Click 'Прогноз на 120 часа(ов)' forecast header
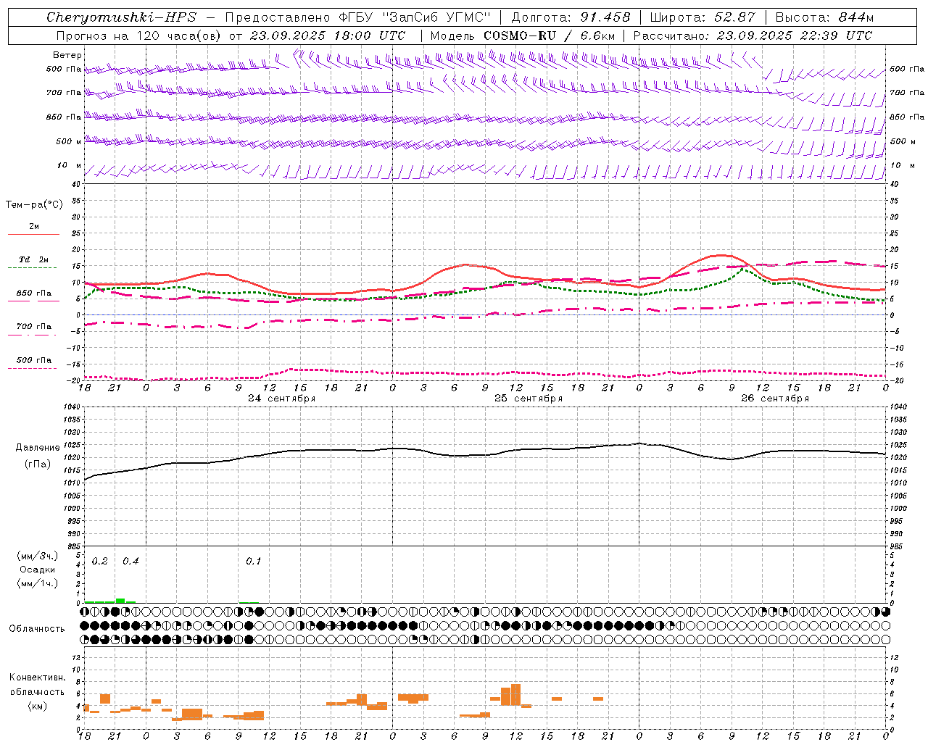Screen dimensions: 928x742 [138, 36]
